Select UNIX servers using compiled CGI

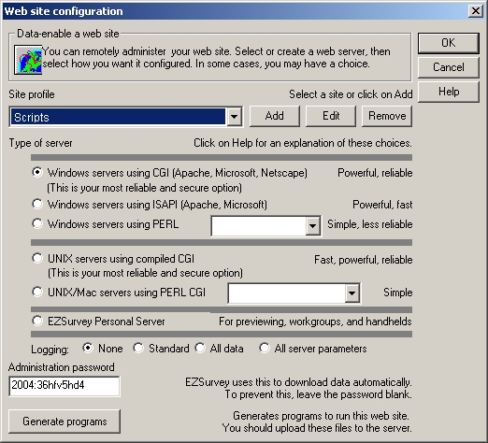click(x=37, y=258)
